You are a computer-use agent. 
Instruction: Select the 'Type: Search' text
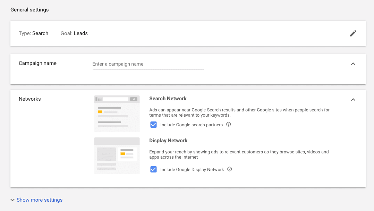click(33, 33)
